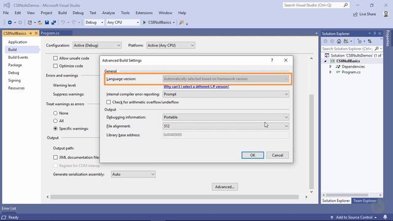Click the Home icon in Solution Explorer
Viewport: 393px width, 221px height.
pos(339,41)
